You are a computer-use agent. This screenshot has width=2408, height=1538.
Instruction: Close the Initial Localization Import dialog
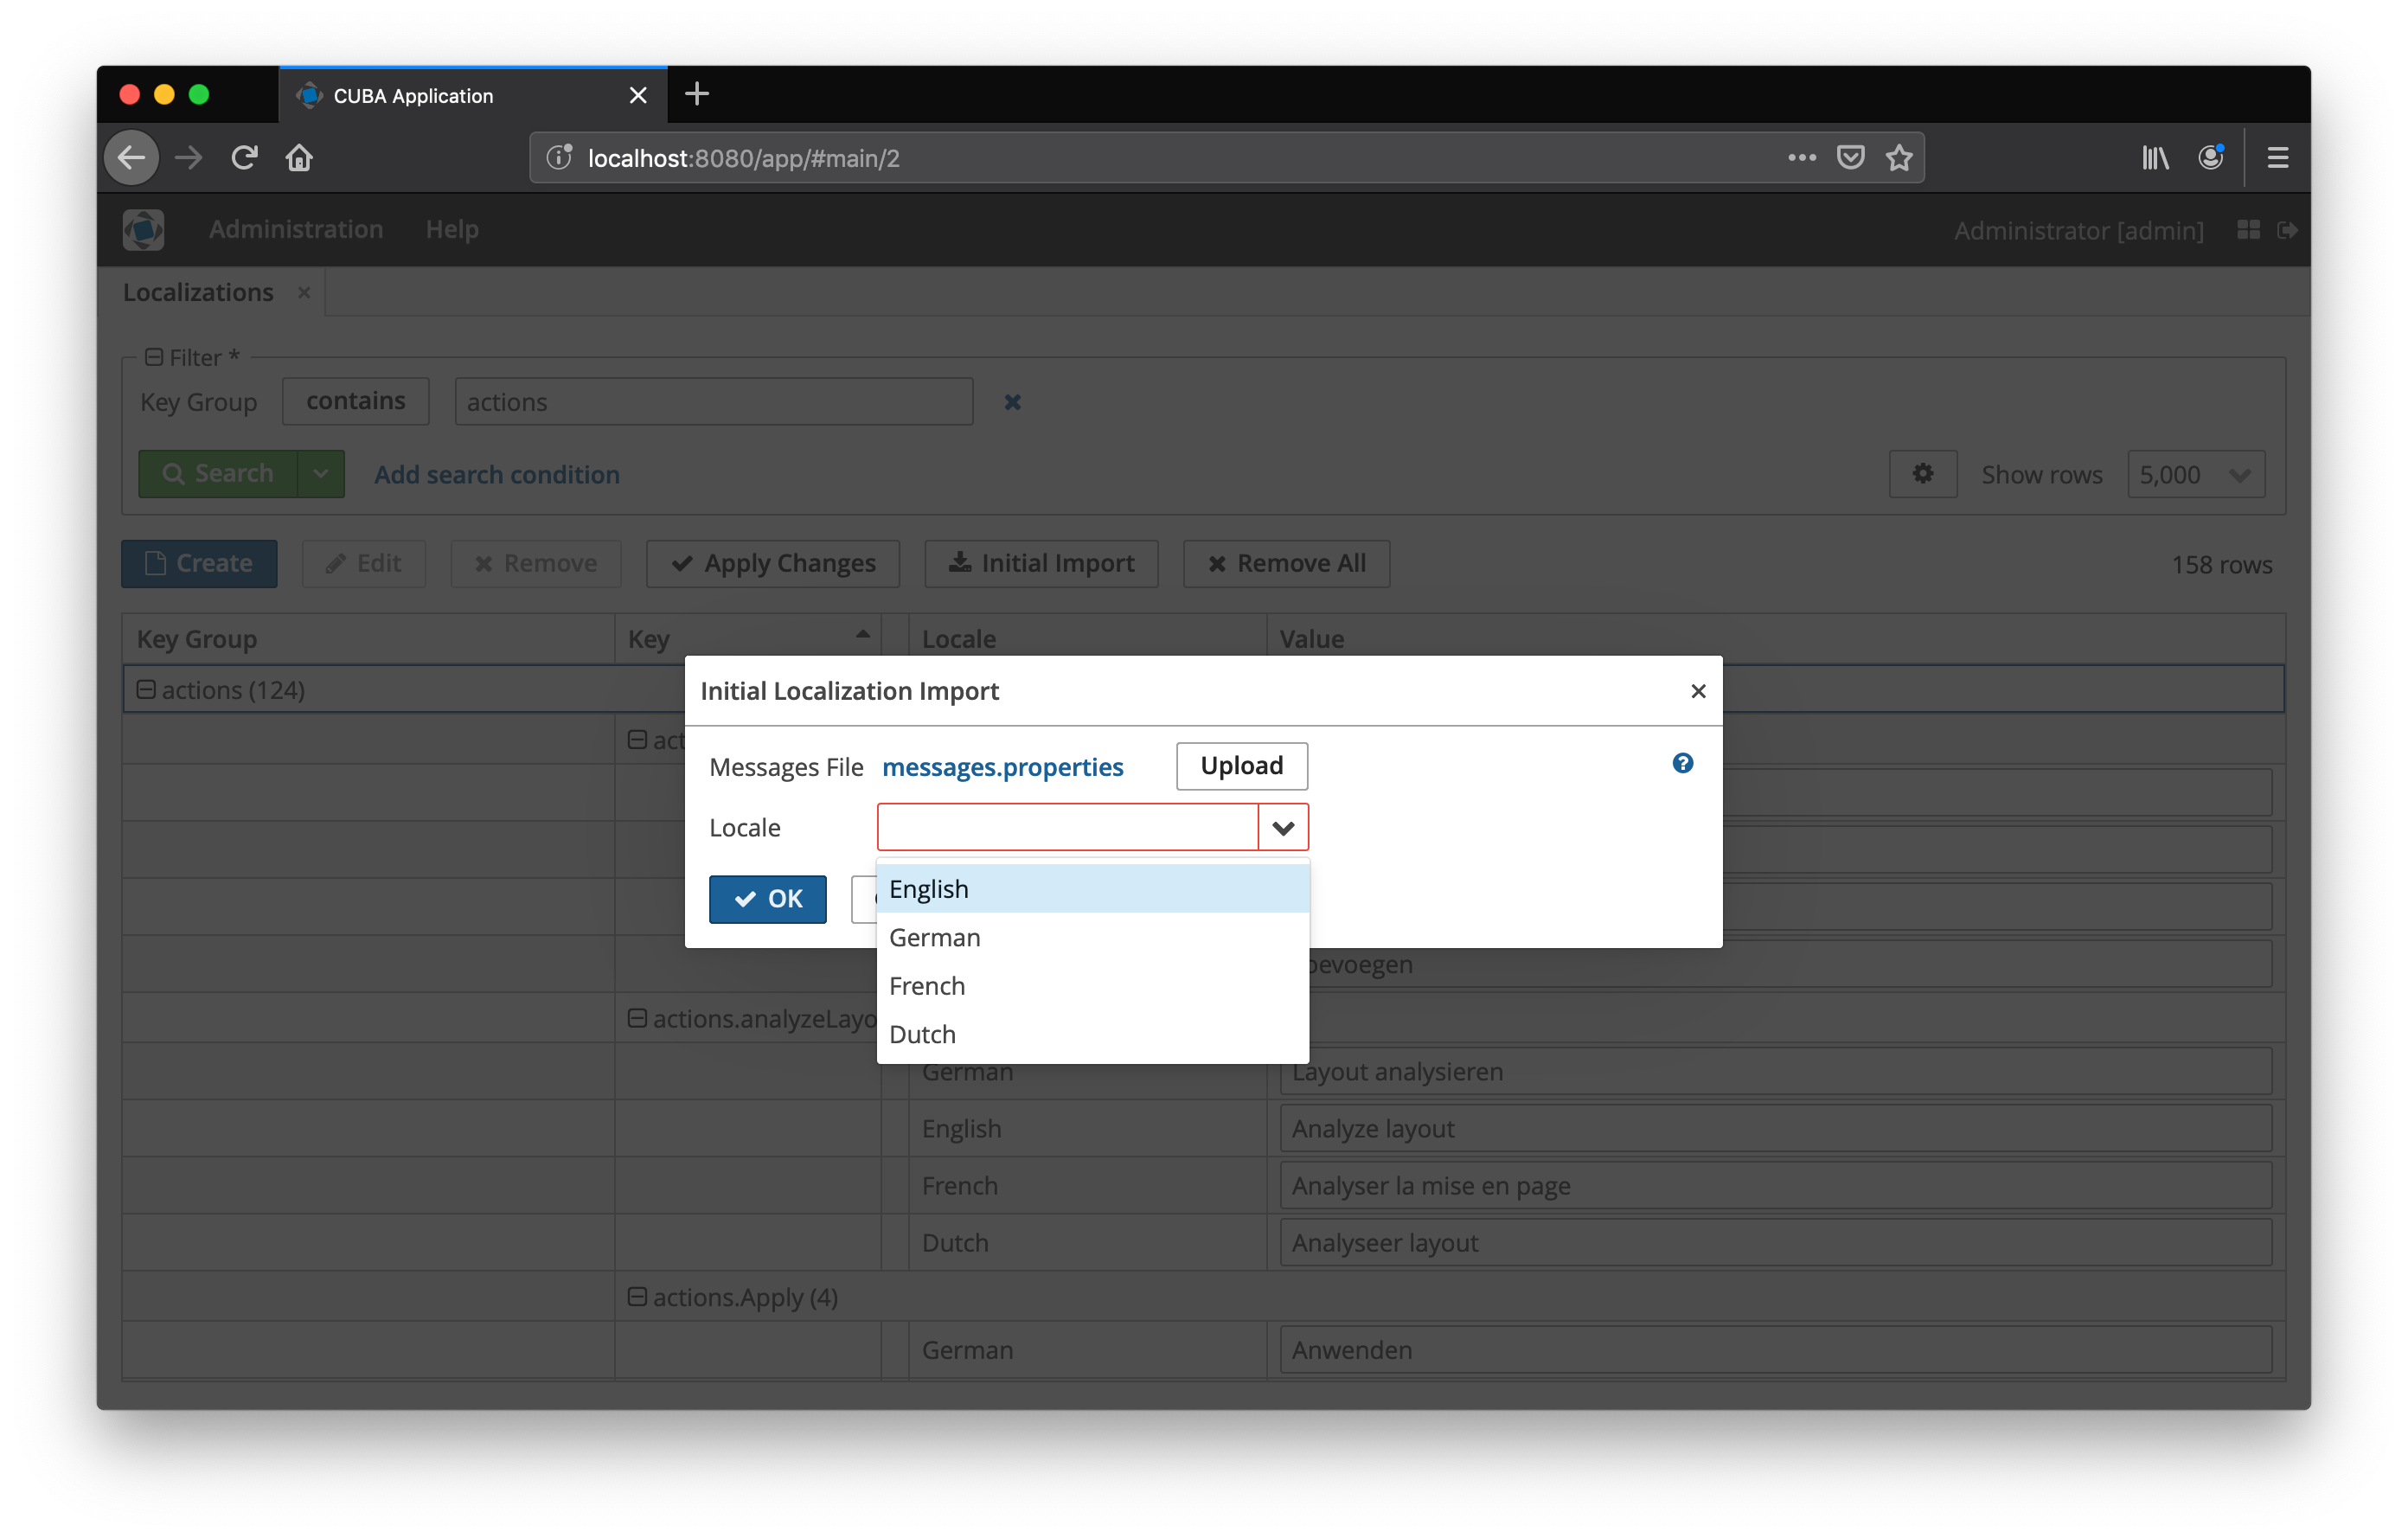tap(1698, 691)
